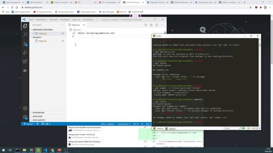This screenshot has width=273, height=153.
Task: Open the Auswahl menu in VS Code
Action: click(x=53, y=20)
